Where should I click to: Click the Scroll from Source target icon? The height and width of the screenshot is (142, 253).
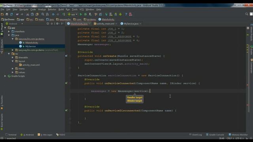click(x=48, y=24)
